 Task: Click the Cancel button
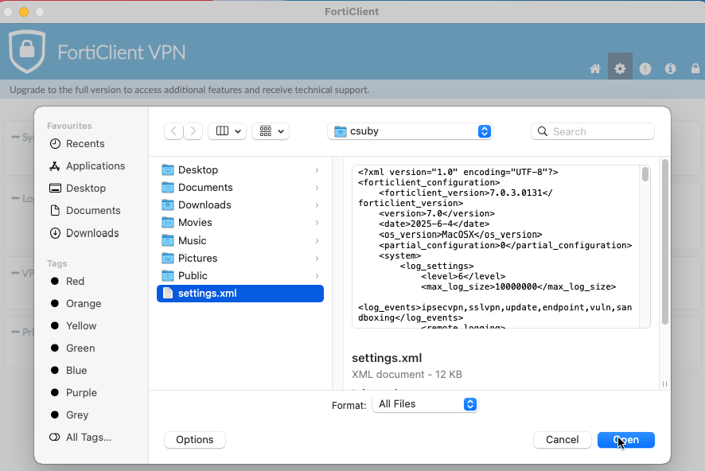coord(562,439)
